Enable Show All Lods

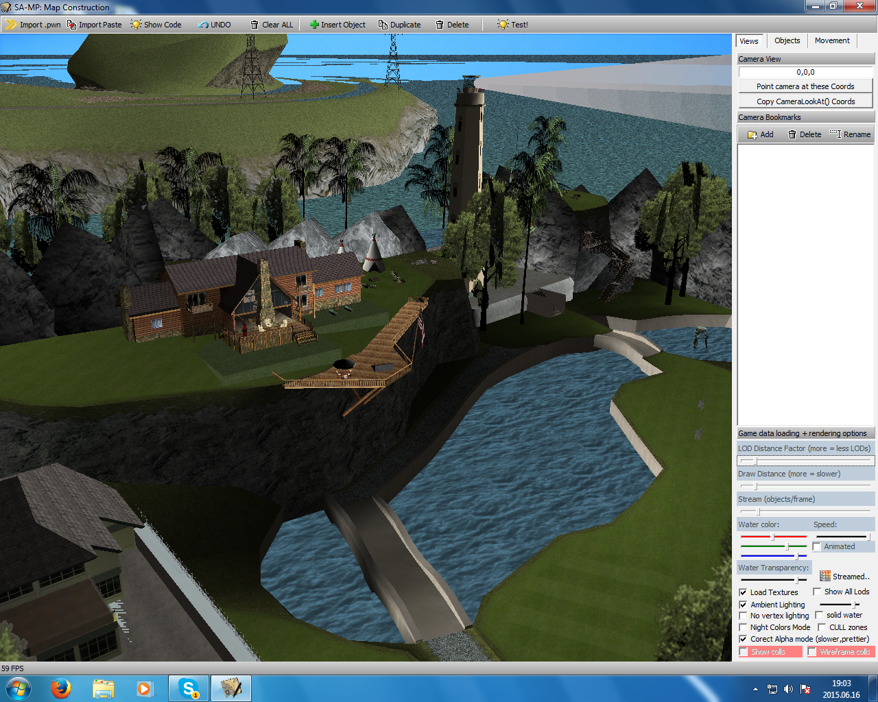(x=817, y=592)
